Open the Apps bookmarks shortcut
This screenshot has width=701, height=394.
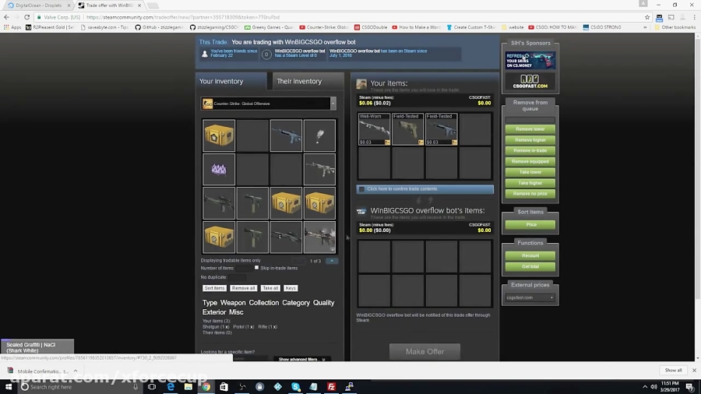[x=12, y=27]
